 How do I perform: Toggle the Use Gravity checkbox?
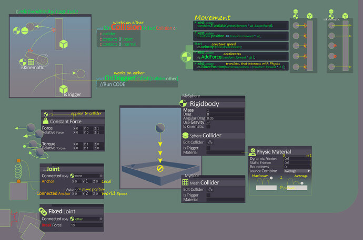coord(208,123)
